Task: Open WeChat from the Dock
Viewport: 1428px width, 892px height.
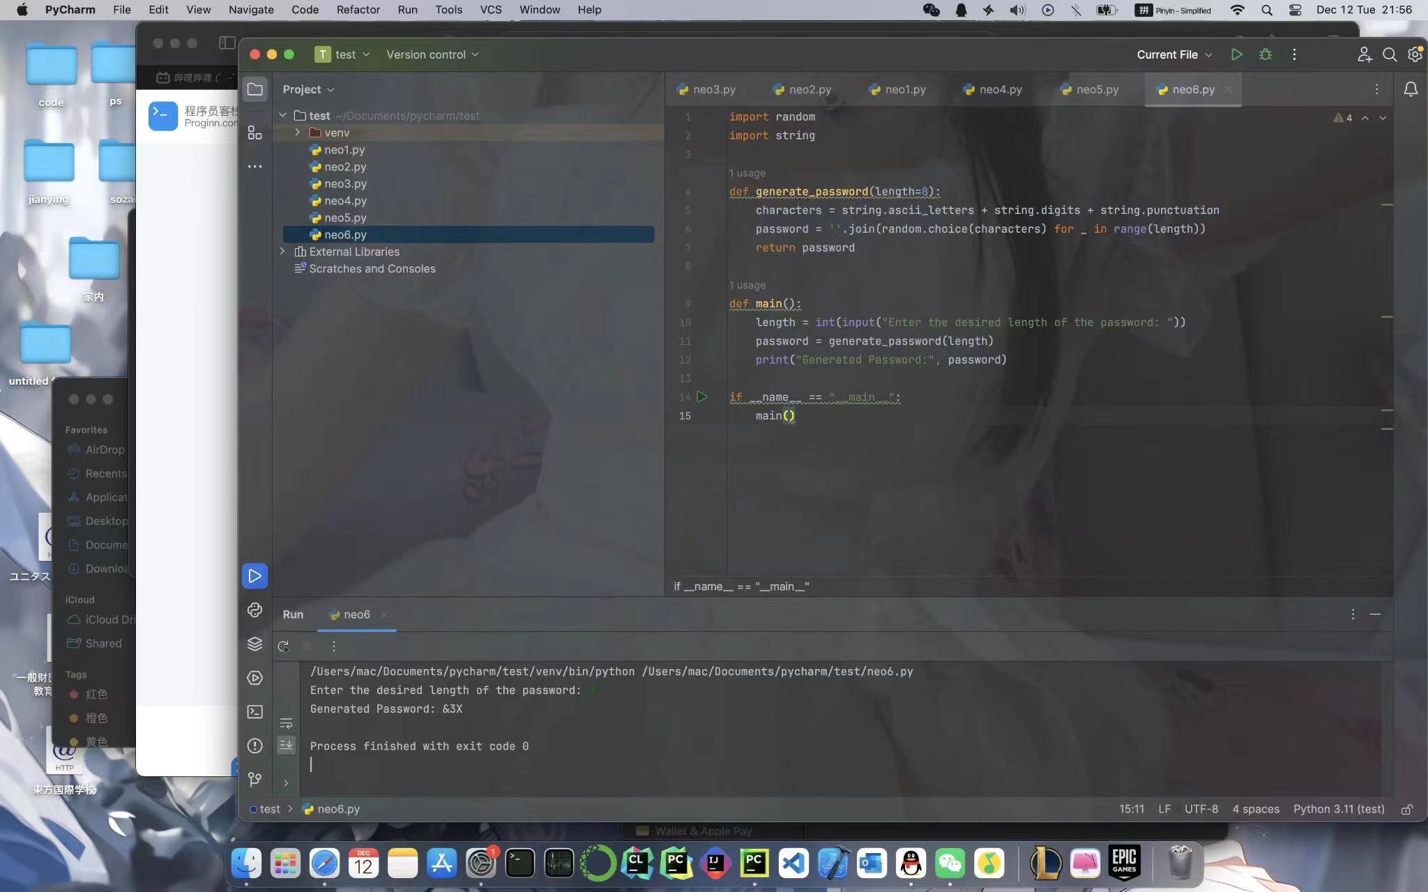Action: (x=950, y=863)
